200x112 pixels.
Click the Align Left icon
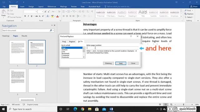[64, 16]
